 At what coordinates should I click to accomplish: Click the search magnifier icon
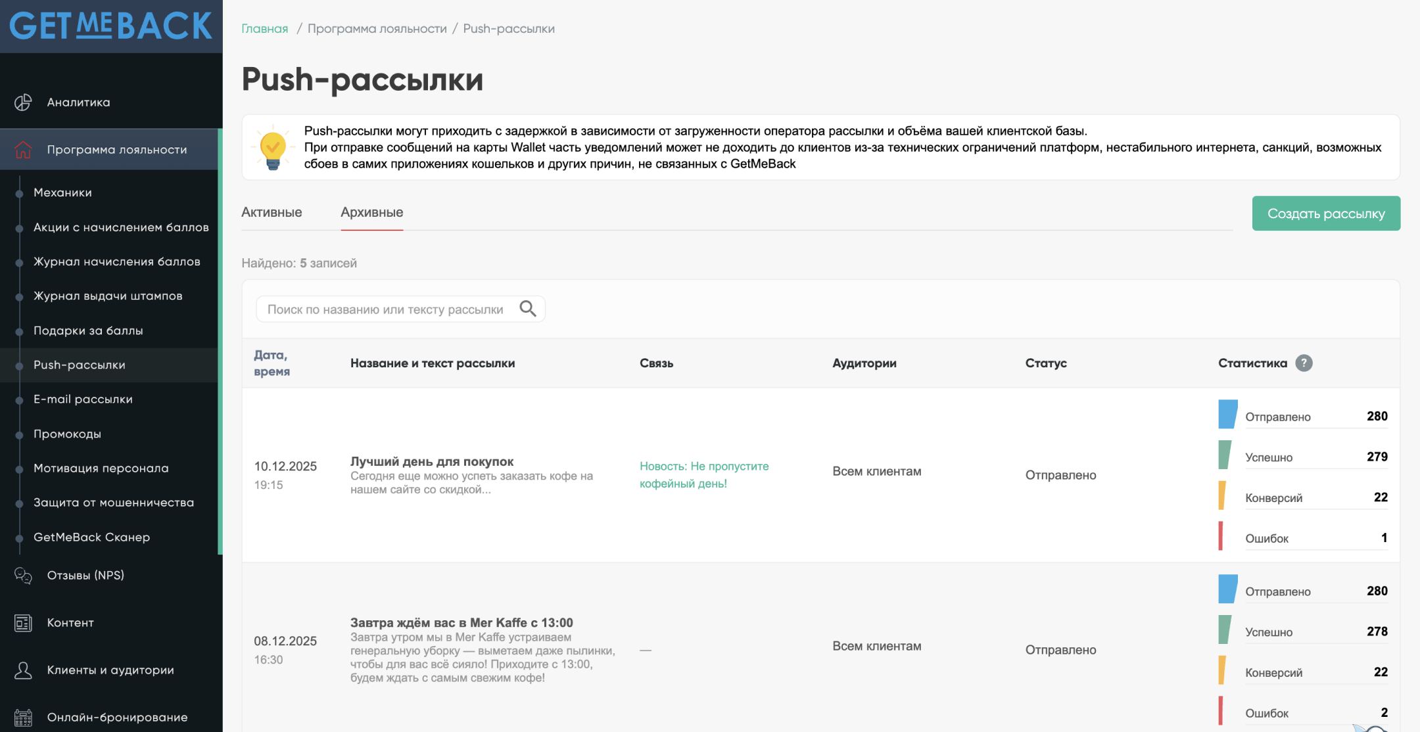pyautogui.click(x=528, y=309)
